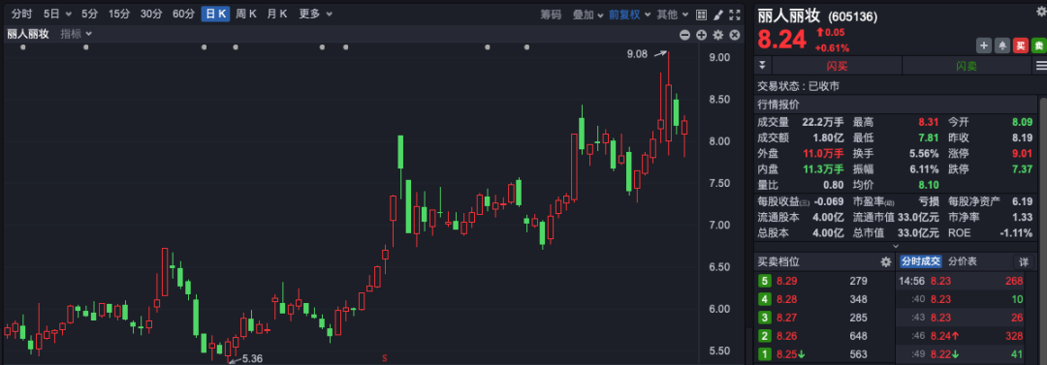The height and width of the screenshot is (365, 1047).
Task: Collapse the quote panel double-arrow expander
Action: click(x=763, y=66)
